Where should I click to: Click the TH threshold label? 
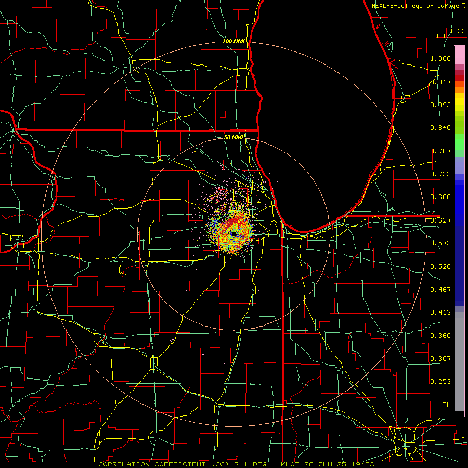(x=447, y=405)
